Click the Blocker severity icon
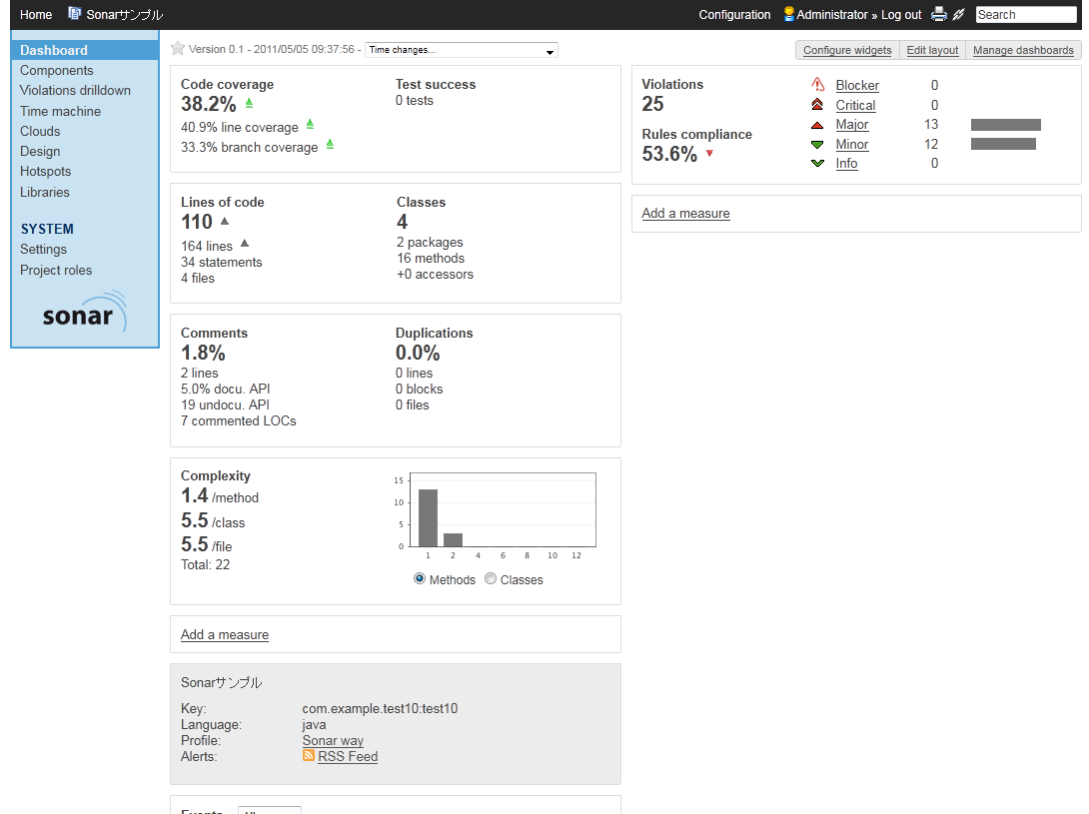 coord(818,85)
